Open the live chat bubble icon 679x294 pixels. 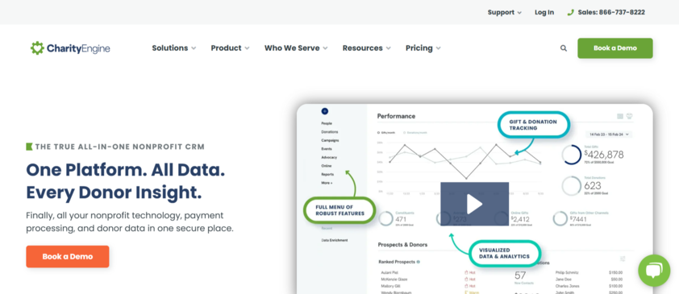654,271
